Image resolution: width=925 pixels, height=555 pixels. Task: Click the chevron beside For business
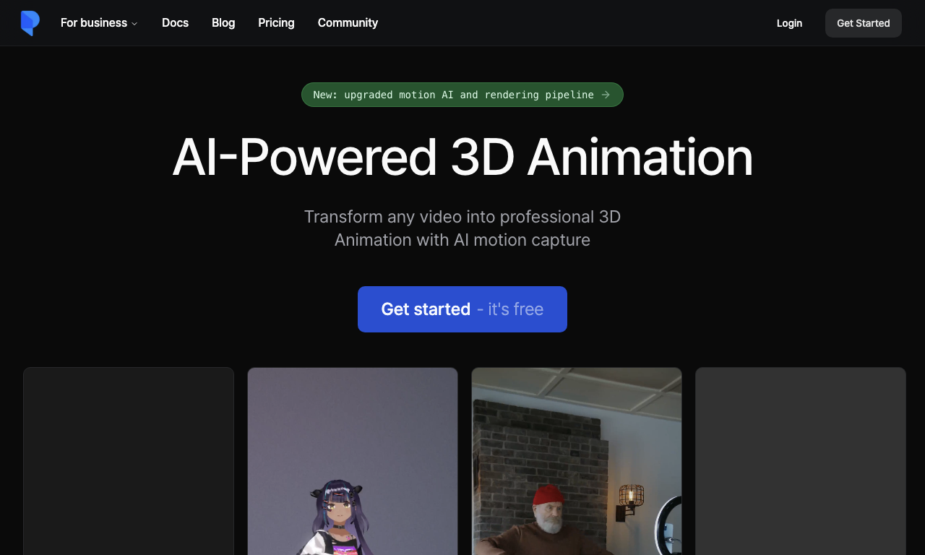click(x=134, y=24)
